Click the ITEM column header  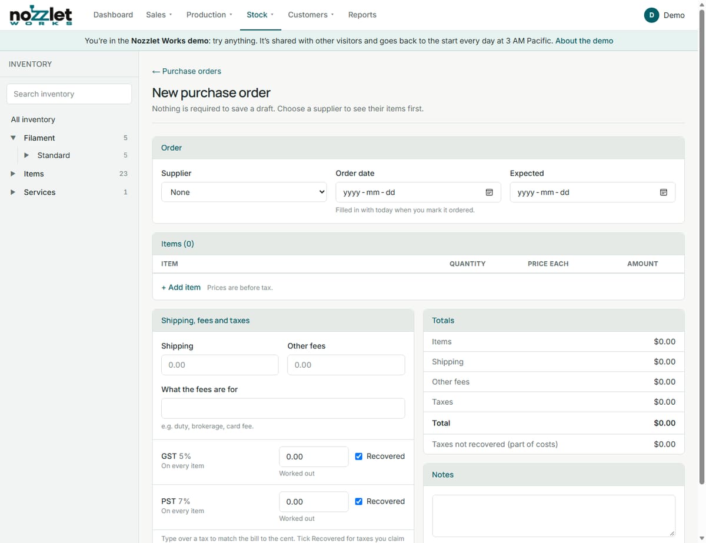coord(169,264)
